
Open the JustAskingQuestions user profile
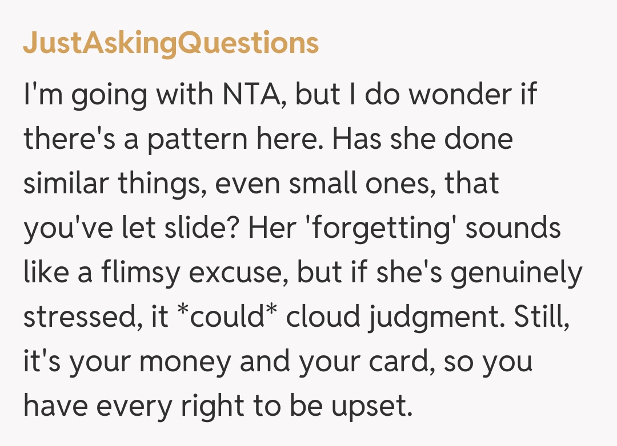(170, 43)
